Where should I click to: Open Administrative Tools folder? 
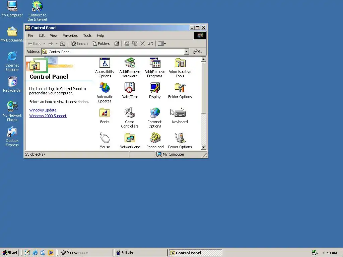(x=180, y=68)
